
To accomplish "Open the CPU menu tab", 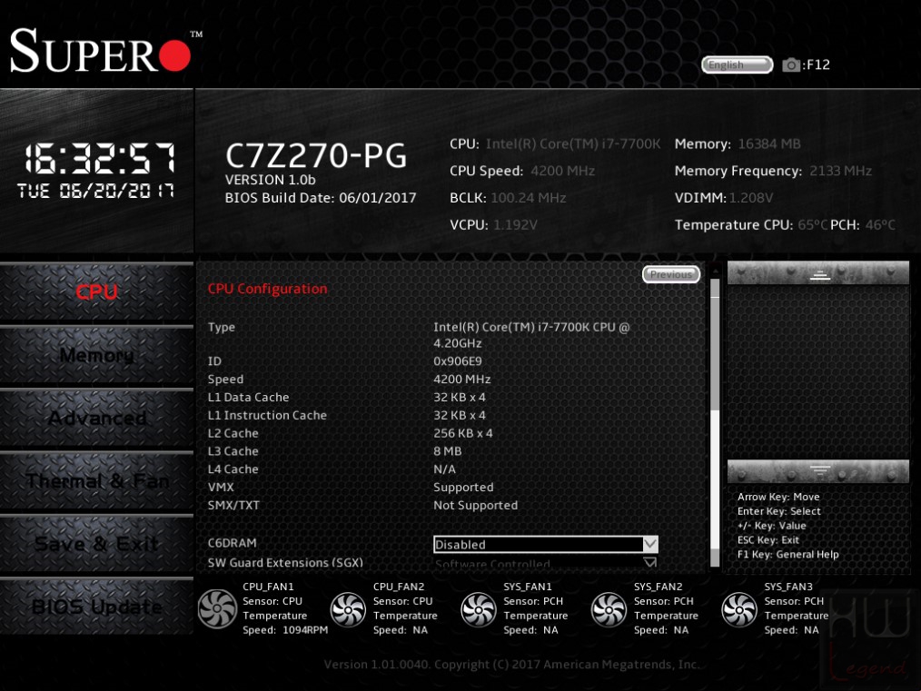I will coord(96,291).
